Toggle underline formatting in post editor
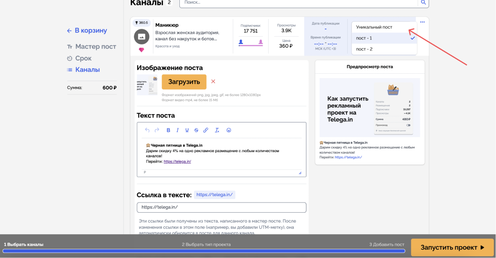 tap(187, 130)
